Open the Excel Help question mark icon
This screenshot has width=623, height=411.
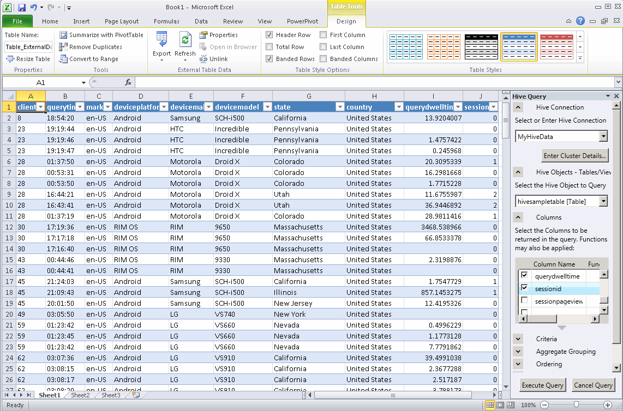point(580,21)
